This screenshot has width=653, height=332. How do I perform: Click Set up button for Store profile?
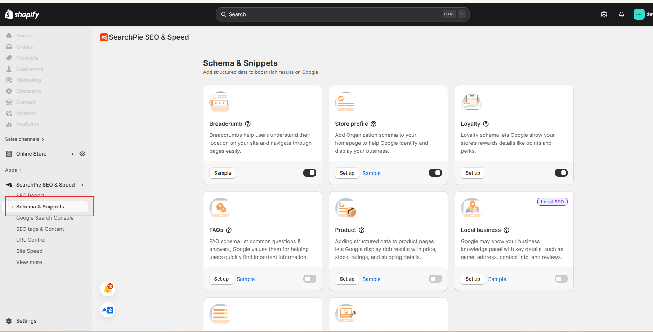(x=347, y=173)
